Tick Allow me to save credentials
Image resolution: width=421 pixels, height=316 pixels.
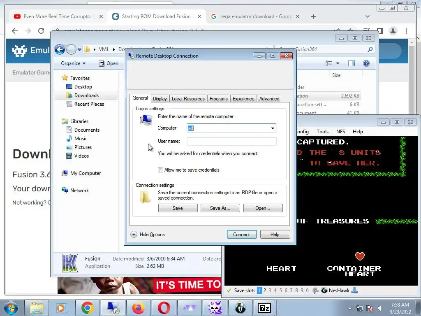click(161, 170)
